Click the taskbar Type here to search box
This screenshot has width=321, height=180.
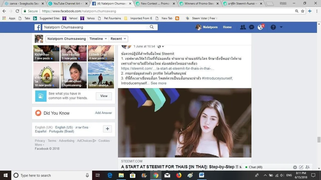52,175
